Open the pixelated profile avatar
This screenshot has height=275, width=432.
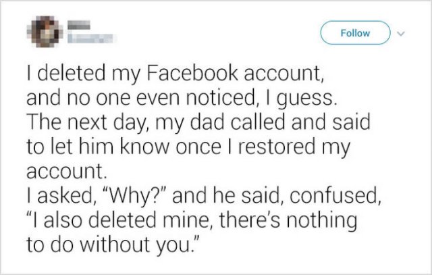pos(45,32)
